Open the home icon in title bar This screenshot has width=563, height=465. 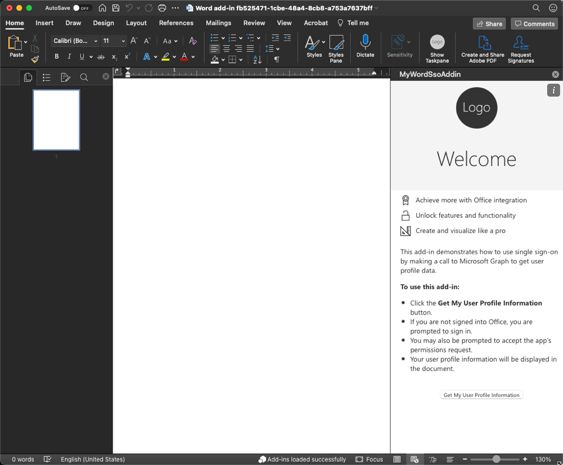point(102,8)
